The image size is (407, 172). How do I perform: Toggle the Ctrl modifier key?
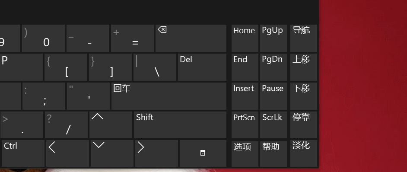pyautogui.click(x=22, y=153)
